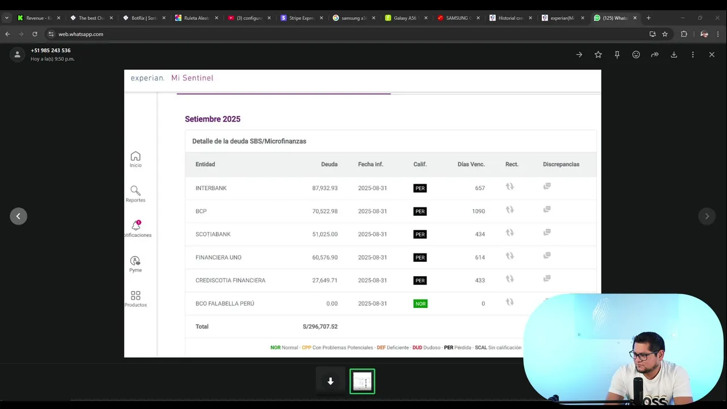Click the total S/296,707.52
This screenshot has width=727, height=409.
pos(320,327)
